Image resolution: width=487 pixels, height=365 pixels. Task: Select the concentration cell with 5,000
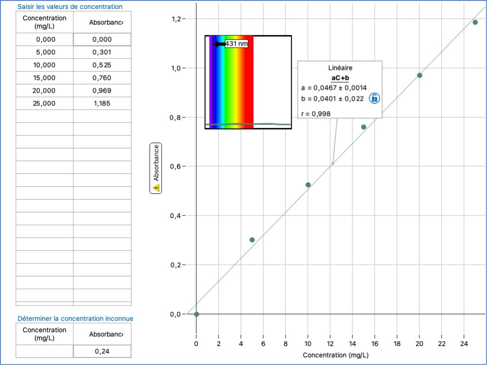(45, 52)
